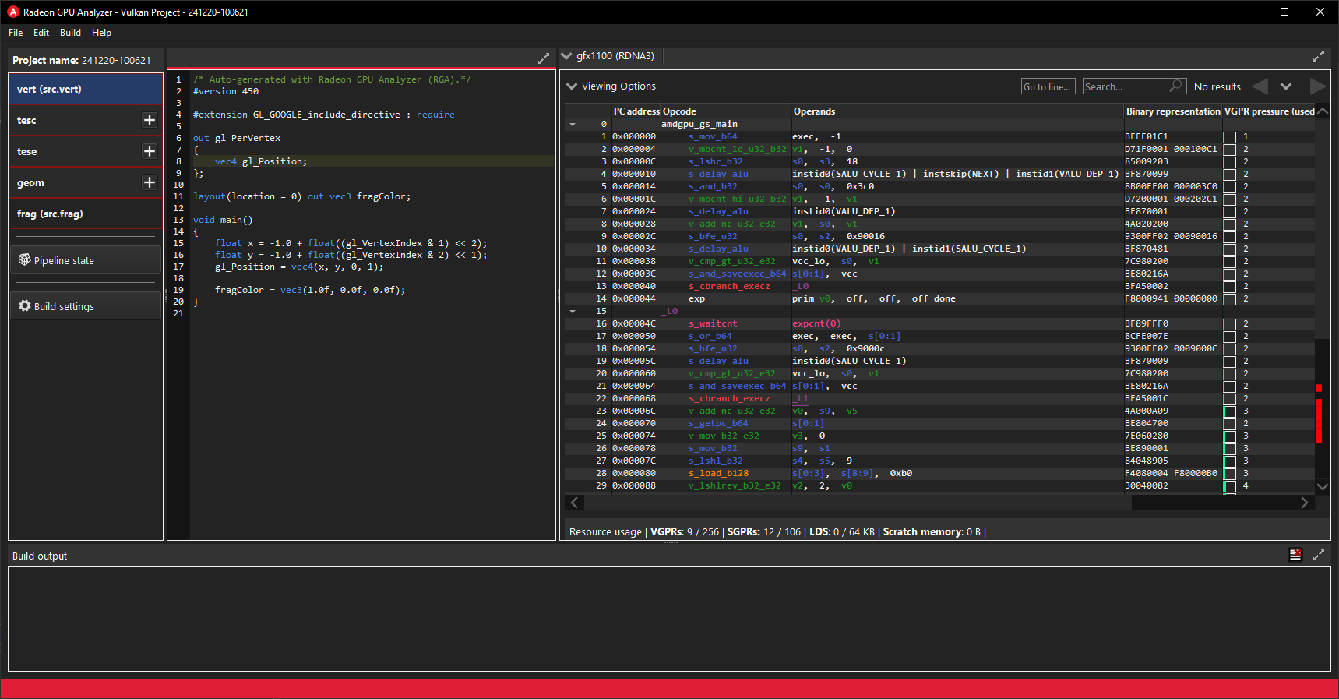Open the search options chevron dropdown

coord(1286,86)
